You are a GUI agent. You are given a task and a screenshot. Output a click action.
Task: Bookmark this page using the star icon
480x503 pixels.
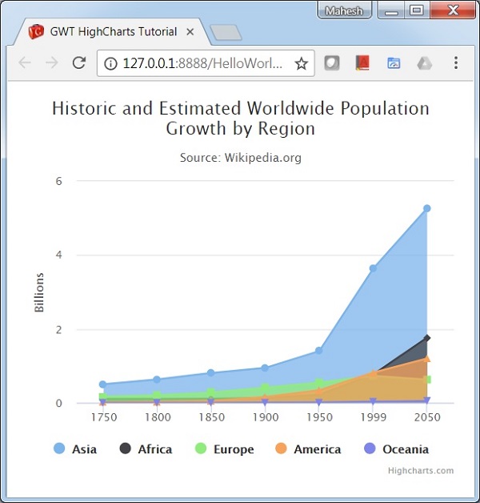tap(301, 63)
